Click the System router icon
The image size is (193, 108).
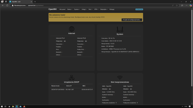click(120, 29)
